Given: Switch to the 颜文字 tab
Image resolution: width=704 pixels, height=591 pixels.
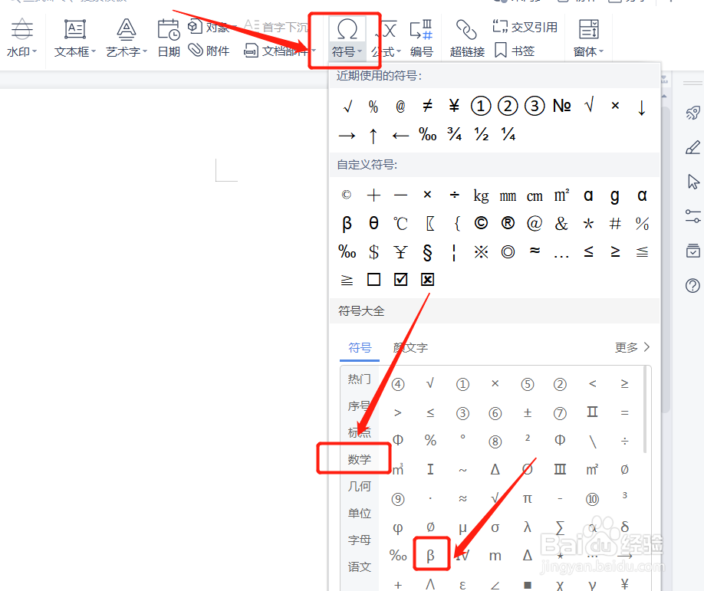Looking at the screenshot, I should [410, 348].
